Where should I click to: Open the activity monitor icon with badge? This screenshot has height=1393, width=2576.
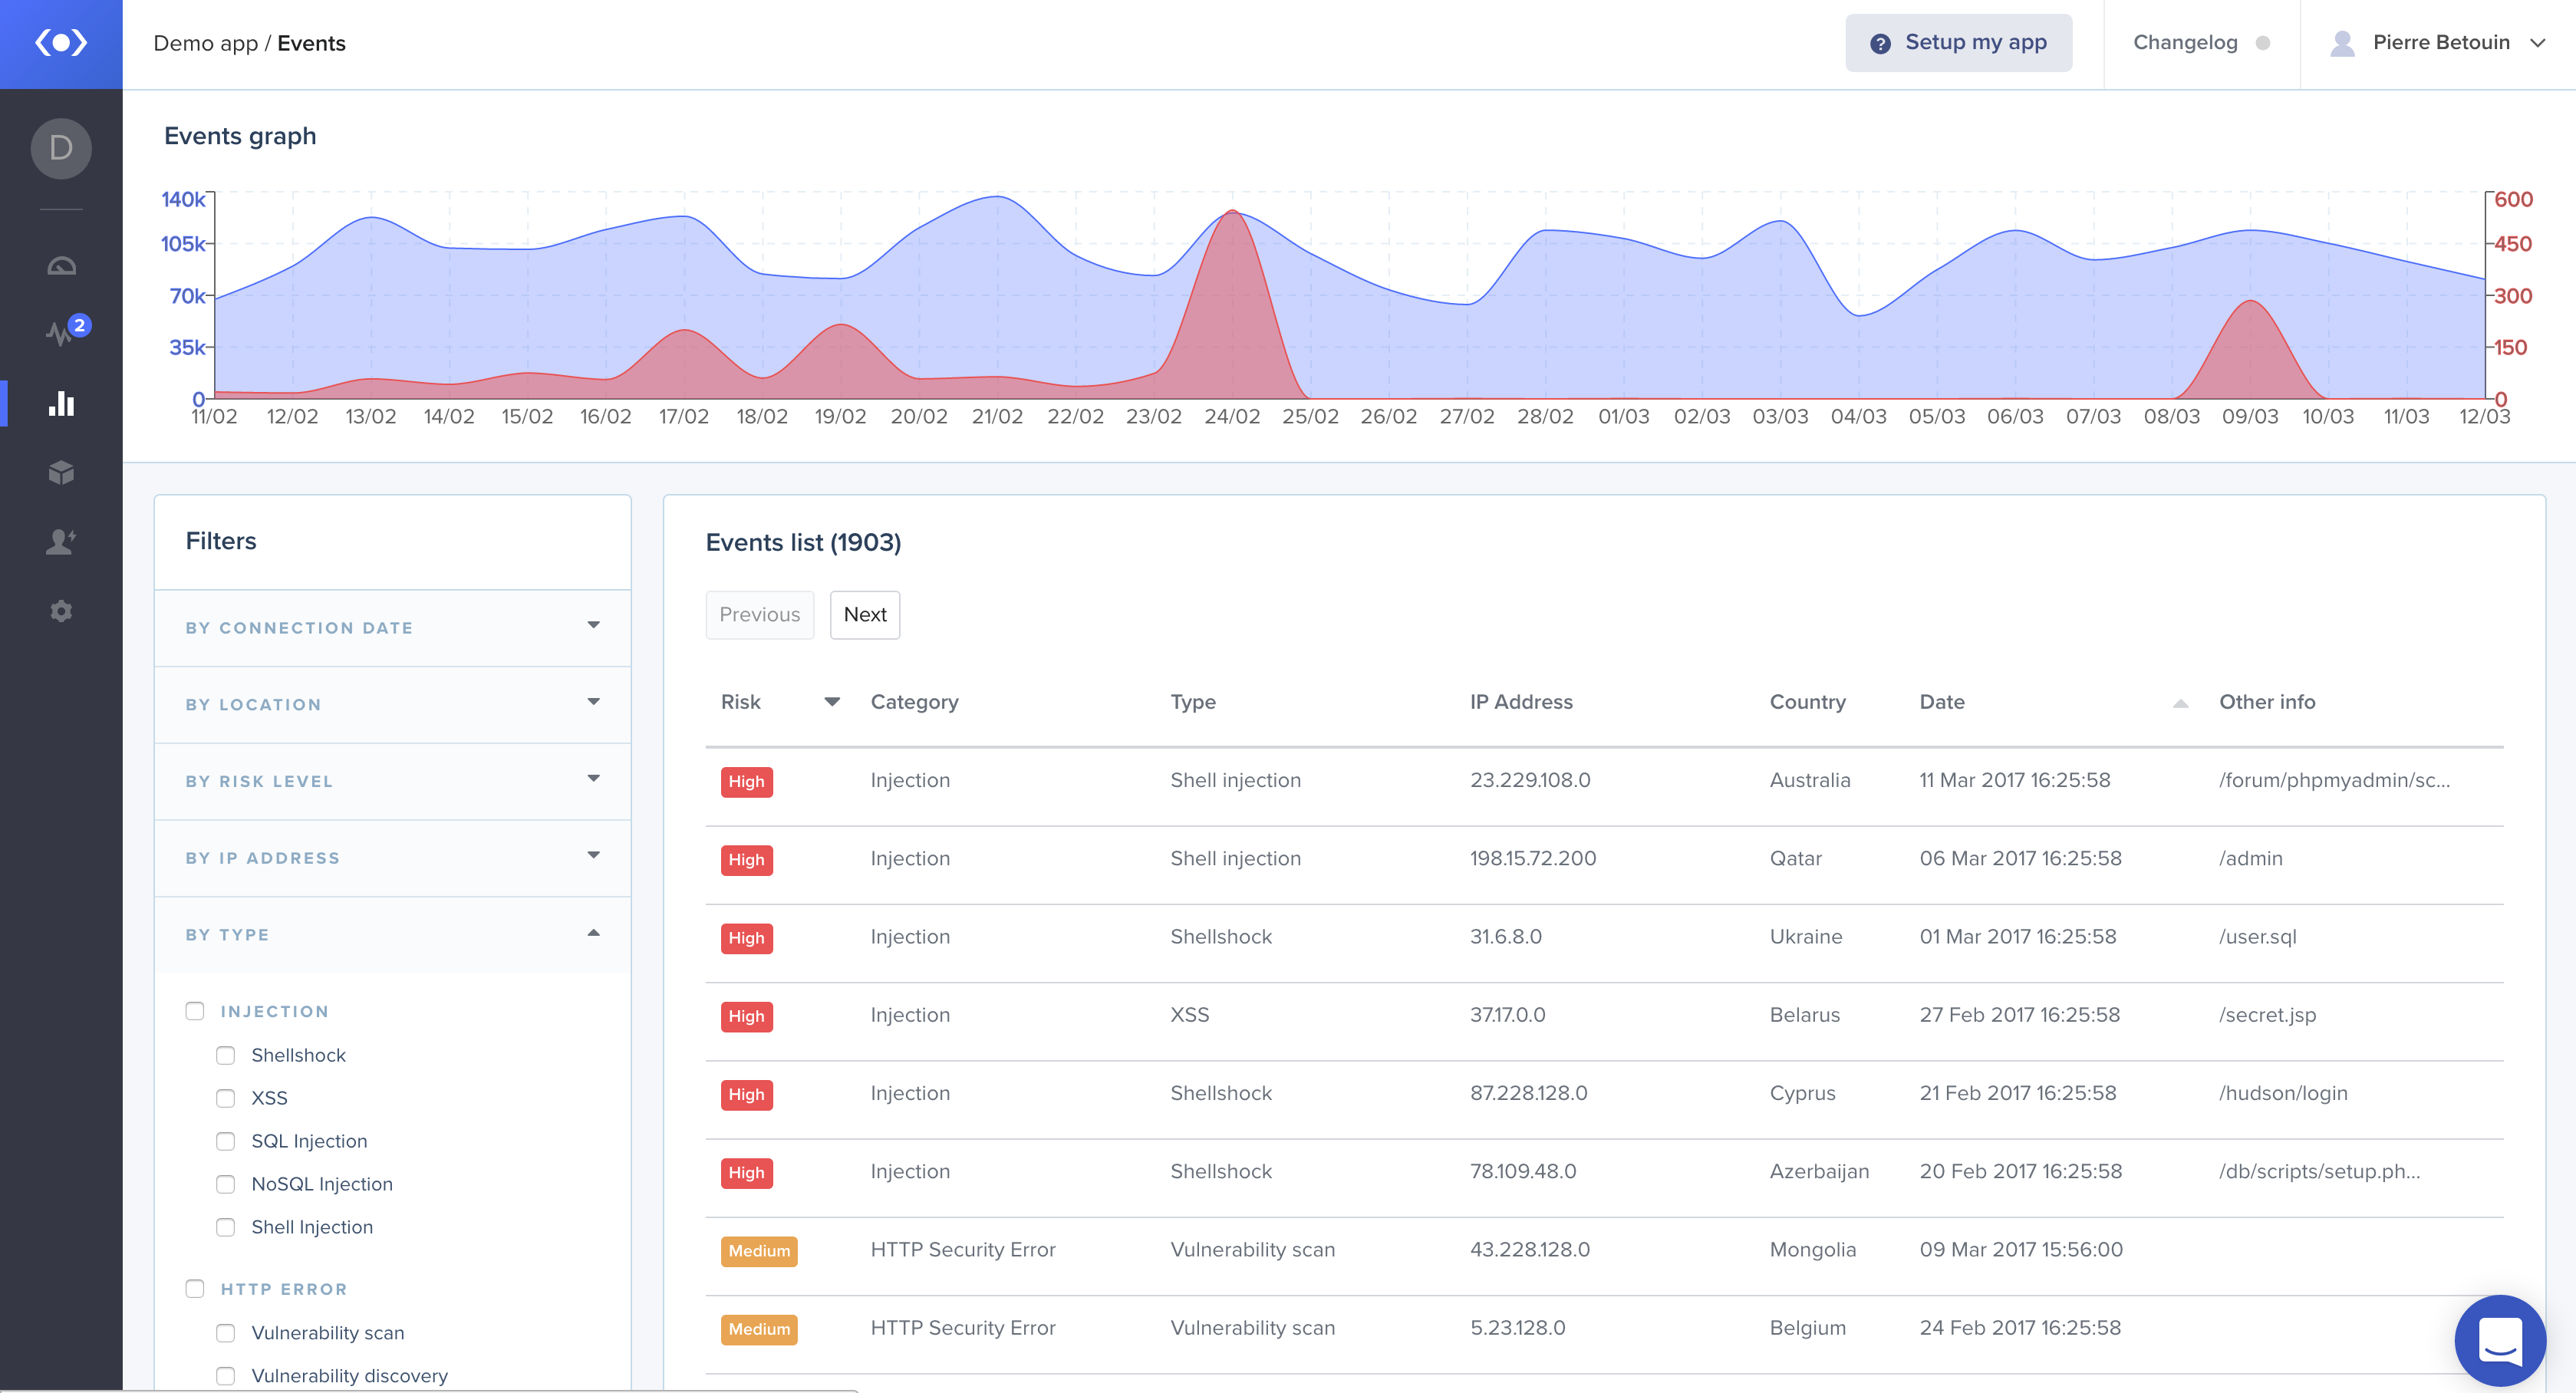tap(61, 332)
